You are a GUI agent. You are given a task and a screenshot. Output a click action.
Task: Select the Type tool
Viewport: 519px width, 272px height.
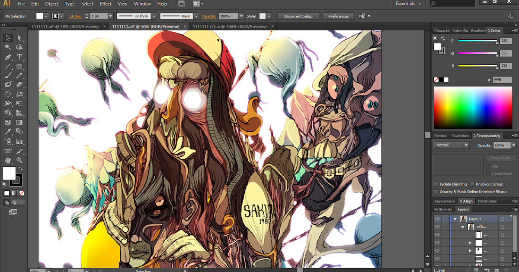tap(19, 57)
